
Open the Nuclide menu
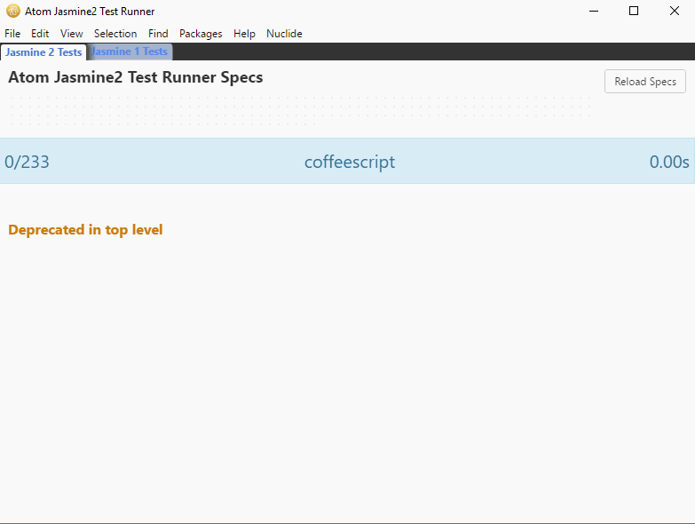284,34
